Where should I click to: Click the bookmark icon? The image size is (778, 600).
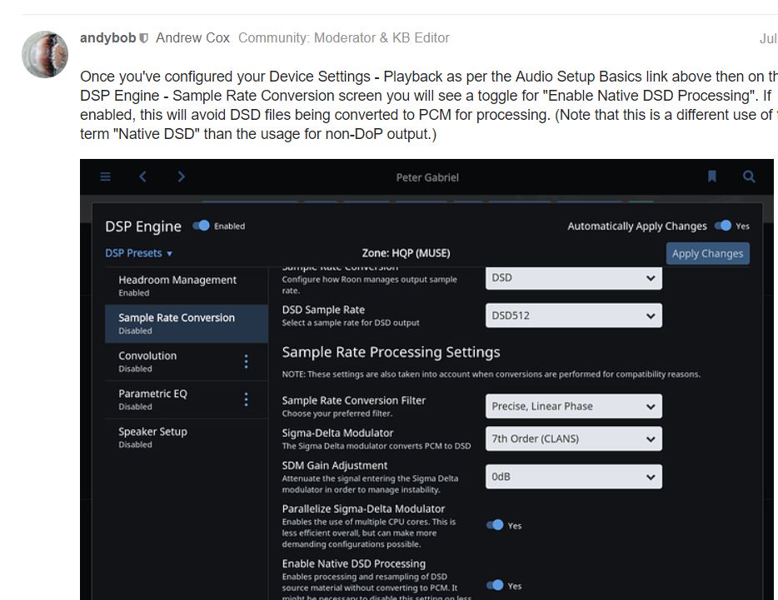712,176
